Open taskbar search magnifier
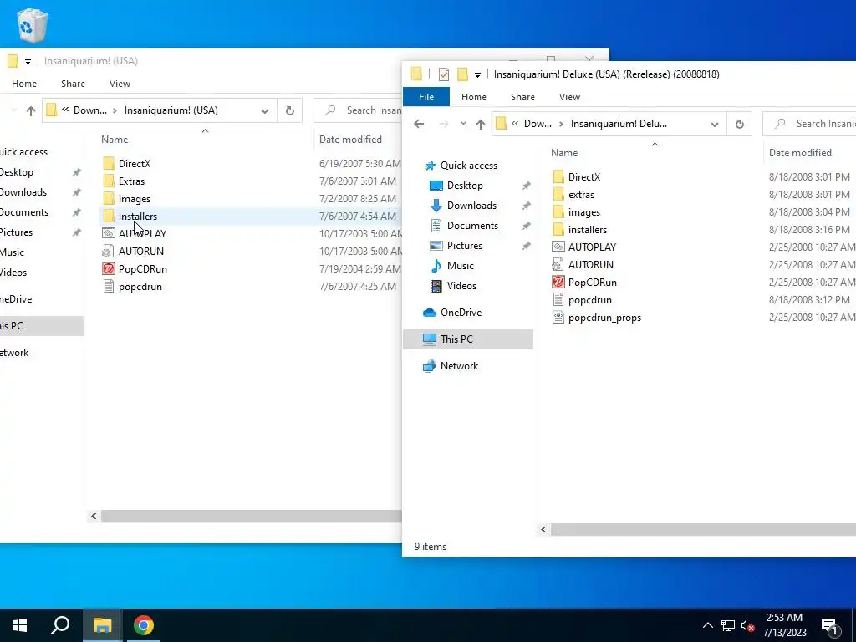 point(60,625)
